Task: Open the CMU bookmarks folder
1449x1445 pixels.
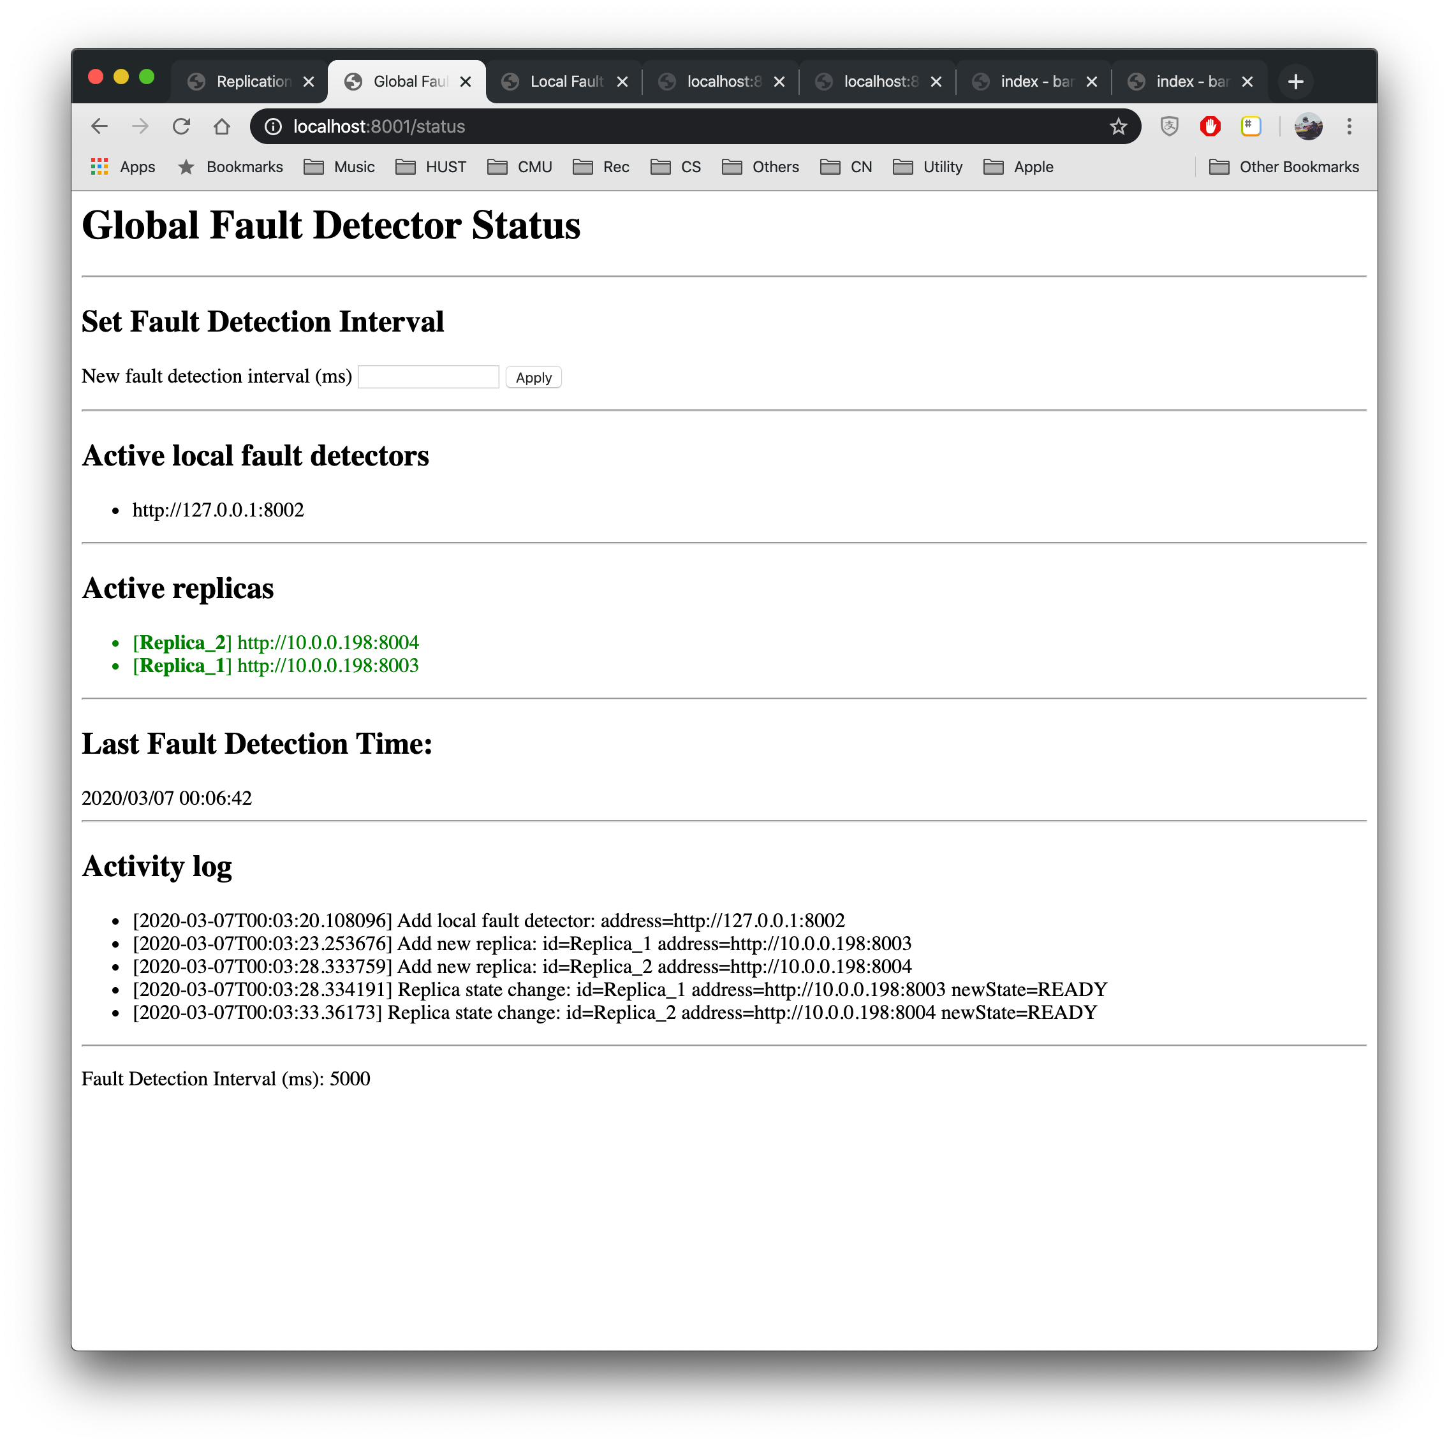Action: tap(520, 166)
